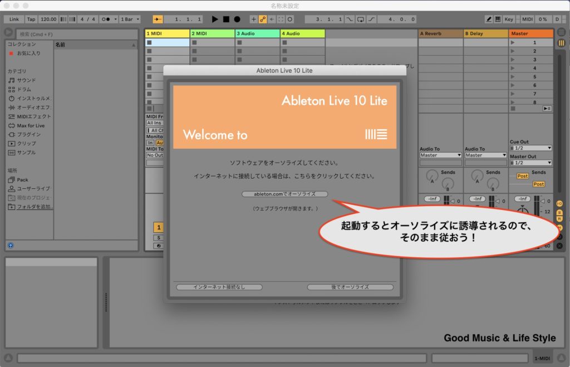Toggle the Detail View triangle at bottom-right
Screen dimensions: 570x367
562,358
